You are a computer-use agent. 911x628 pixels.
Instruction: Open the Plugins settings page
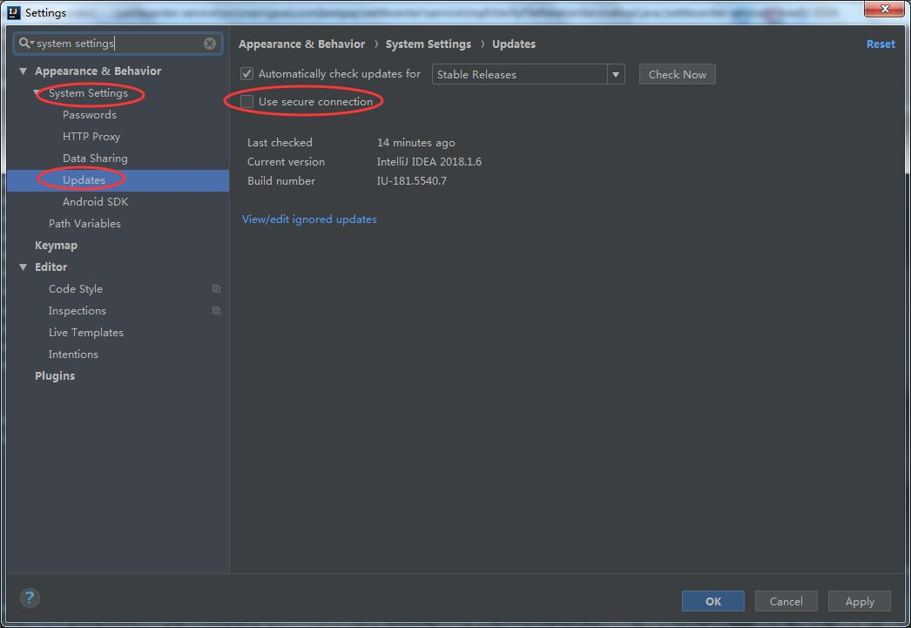click(55, 376)
